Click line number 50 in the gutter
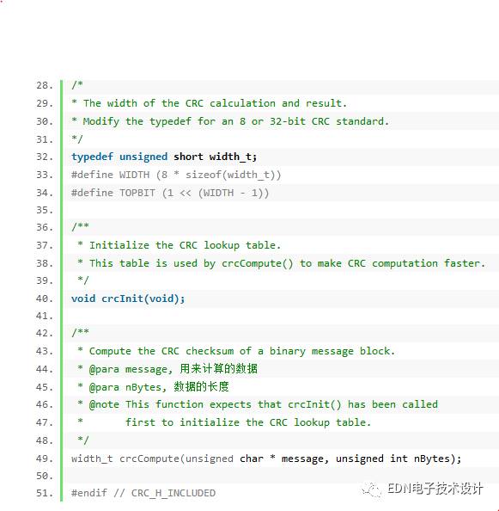This screenshot has width=499, height=511. pyautogui.click(x=45, y=476)
